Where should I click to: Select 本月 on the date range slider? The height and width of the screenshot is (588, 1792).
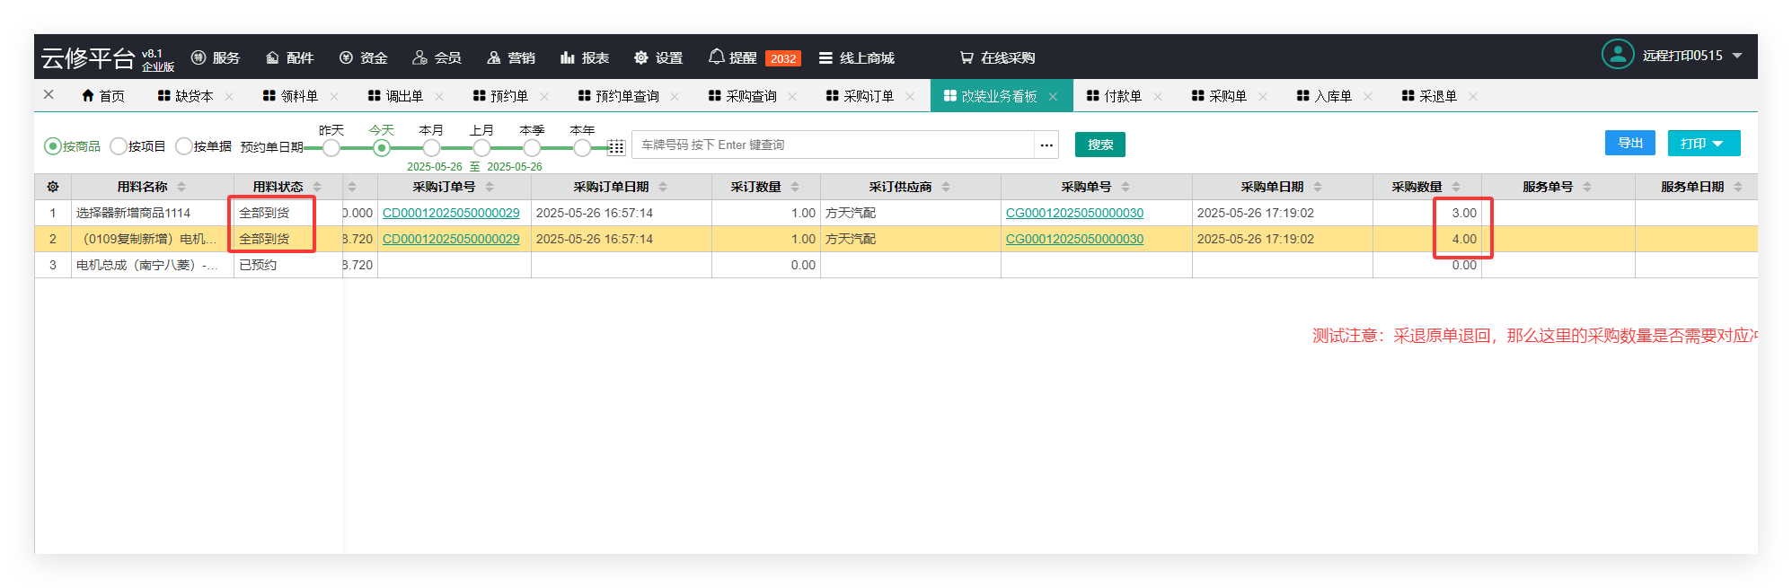[x=432, y=148]
